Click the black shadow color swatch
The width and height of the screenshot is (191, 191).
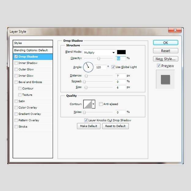(x=121, y=52)
